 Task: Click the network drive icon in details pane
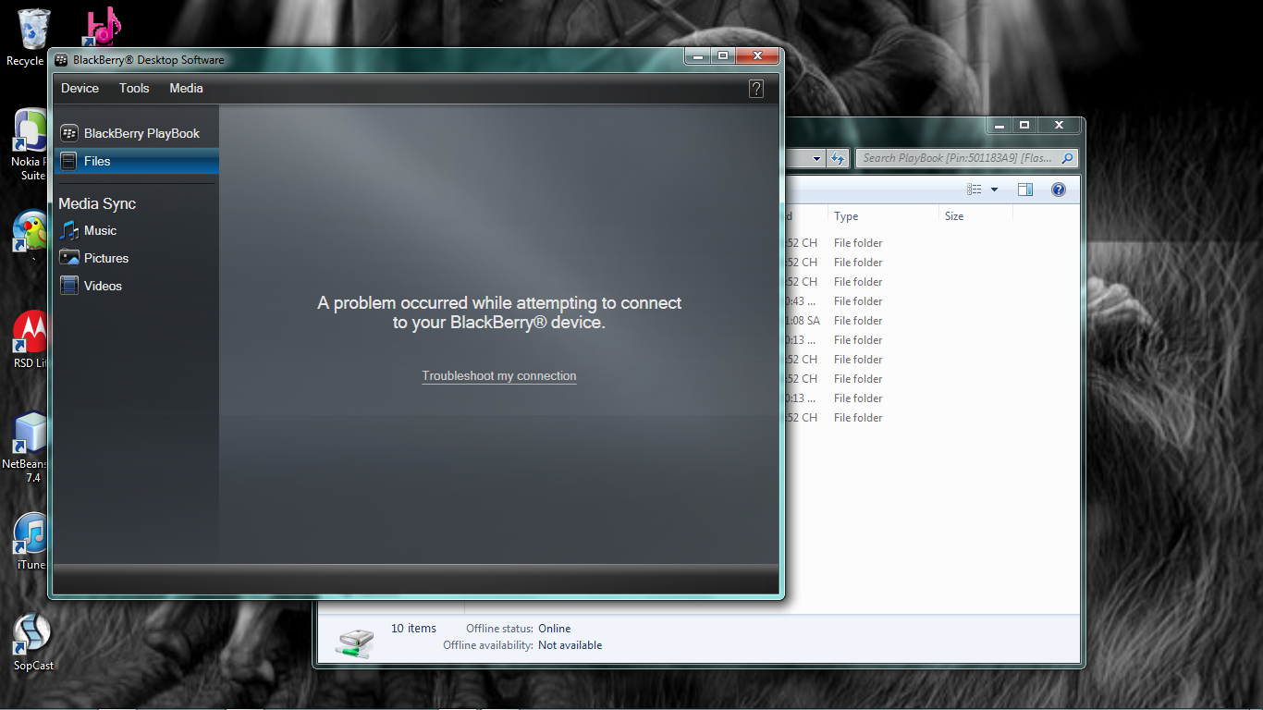point(355,642)
